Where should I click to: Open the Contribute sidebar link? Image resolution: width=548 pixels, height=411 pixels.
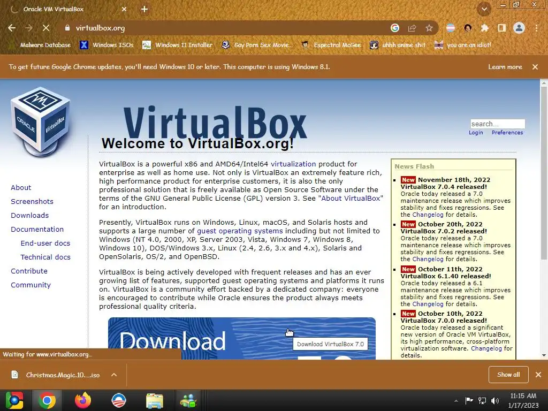(x=29, y=271)
